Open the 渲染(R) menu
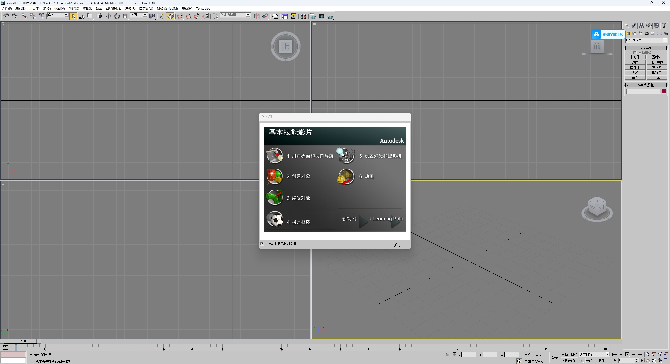This screenshot has width=670, height=364. tap(130, 8)
